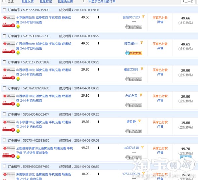
Task: Click 成交时间 2014-04-01 09:03 text
Action: (x=79, y=141)
